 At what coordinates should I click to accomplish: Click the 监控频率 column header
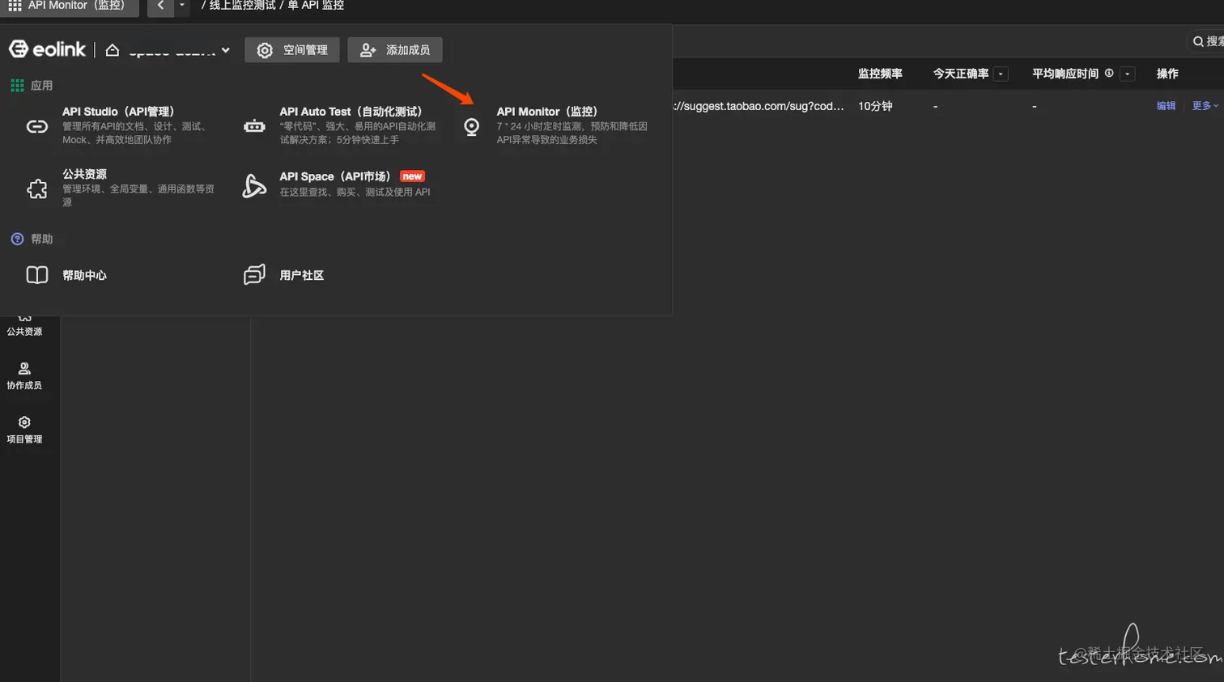click(x=880, y=74)
